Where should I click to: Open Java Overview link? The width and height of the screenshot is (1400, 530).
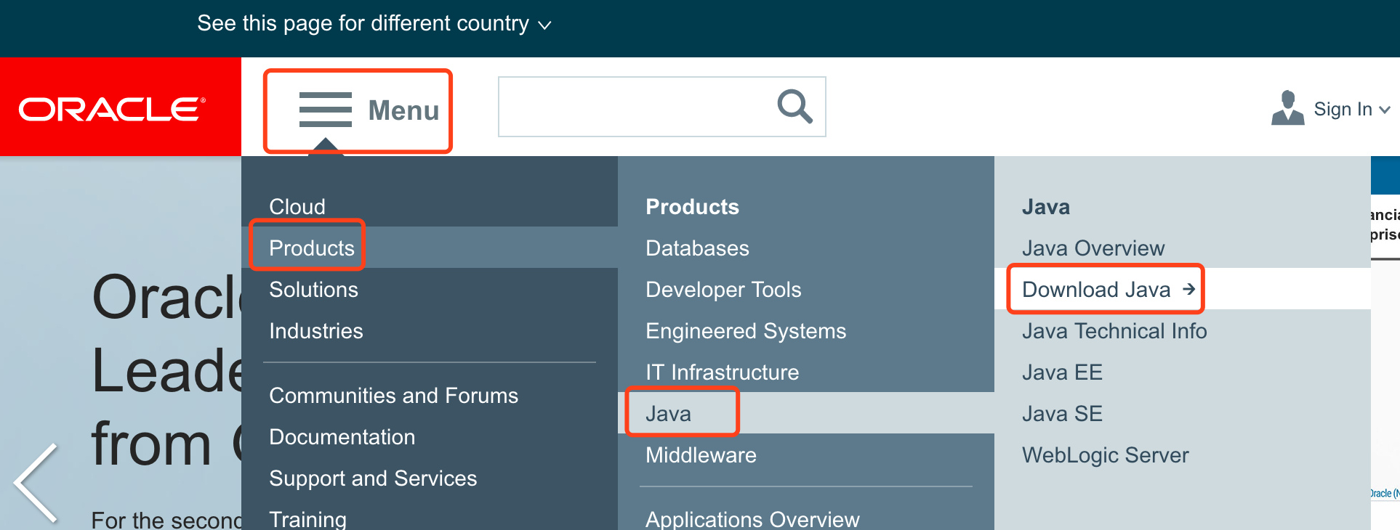tap(1093, 248)
